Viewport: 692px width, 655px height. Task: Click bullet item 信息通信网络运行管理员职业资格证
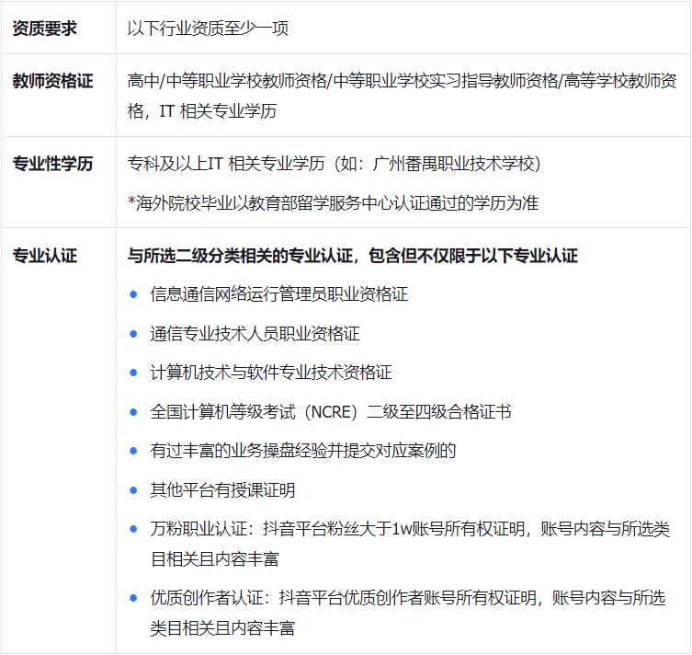pyautogui.click(x=279, y=294)
